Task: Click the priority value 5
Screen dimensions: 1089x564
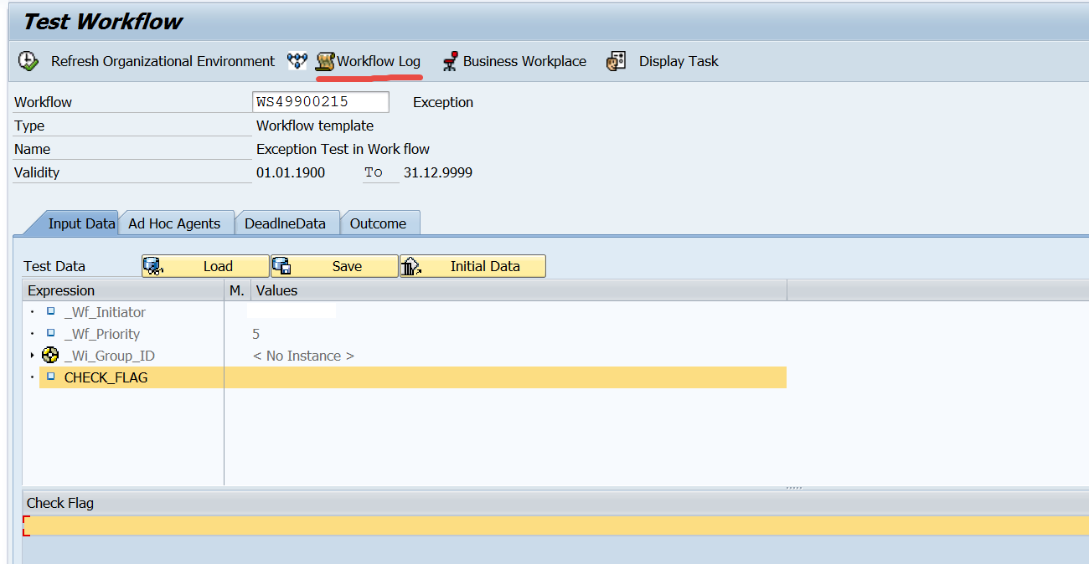Action: pos(256,334)
